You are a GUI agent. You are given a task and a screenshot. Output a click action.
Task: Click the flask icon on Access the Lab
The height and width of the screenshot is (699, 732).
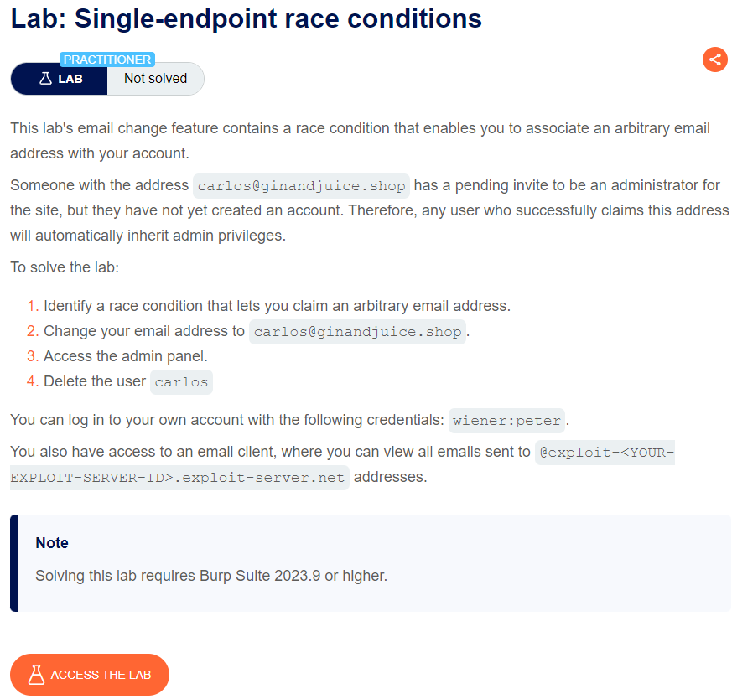[x=36, y=675]
